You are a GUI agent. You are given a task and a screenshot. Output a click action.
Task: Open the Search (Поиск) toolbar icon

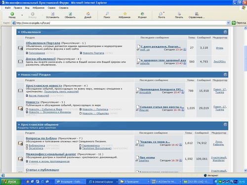(107, 14)
